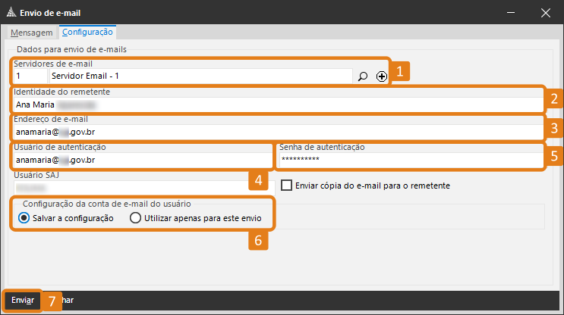Close the Envio de e-mail window

545,12
